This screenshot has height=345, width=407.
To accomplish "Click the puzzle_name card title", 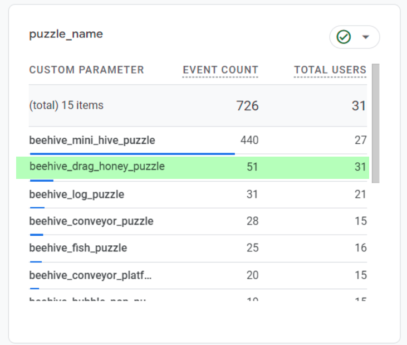I will (x=66, y=34).
